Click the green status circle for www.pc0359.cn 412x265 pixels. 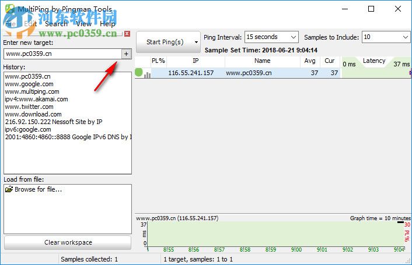coord(138,72)
